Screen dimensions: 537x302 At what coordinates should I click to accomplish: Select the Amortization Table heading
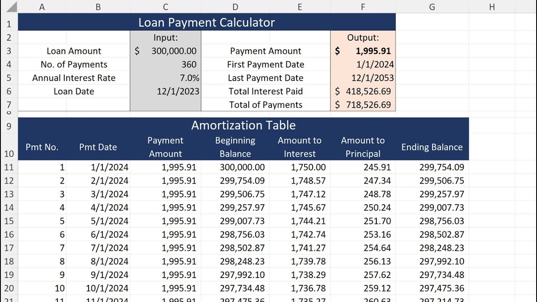243,125
